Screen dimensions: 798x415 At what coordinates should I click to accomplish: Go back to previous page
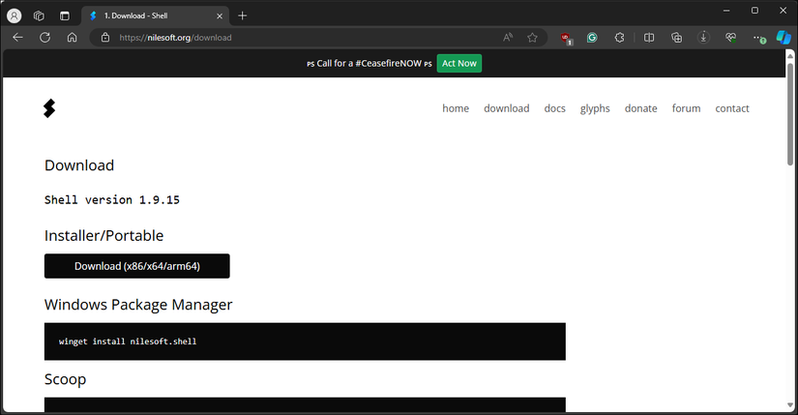pyautogui.click(x=17, y=37)
